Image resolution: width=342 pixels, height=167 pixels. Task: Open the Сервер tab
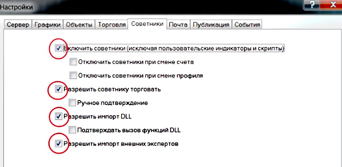pyautogui.click(x=18, y=25)
